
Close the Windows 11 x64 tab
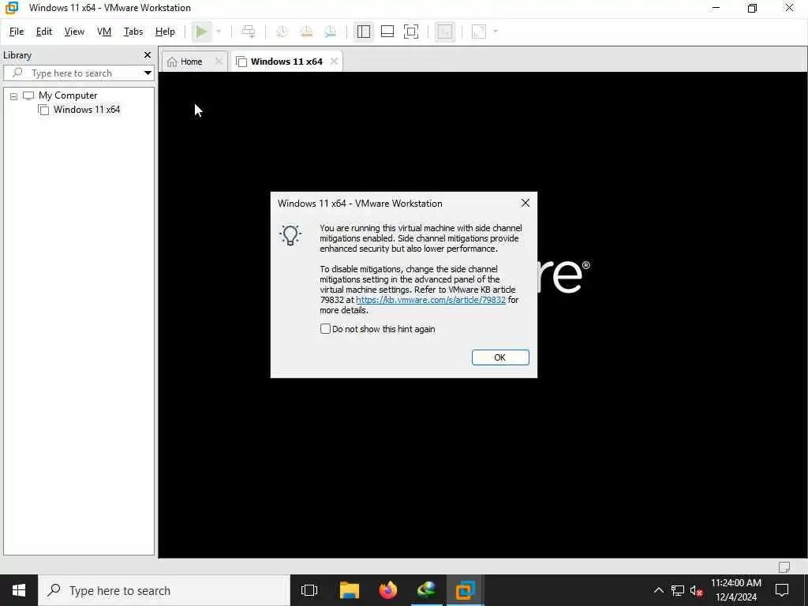[334, 62]
